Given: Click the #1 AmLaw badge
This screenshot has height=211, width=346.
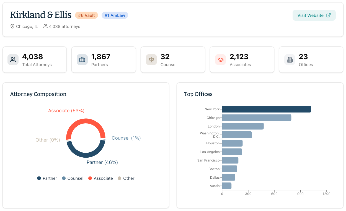Looking at the screenshot, I should tap(115, 15).
